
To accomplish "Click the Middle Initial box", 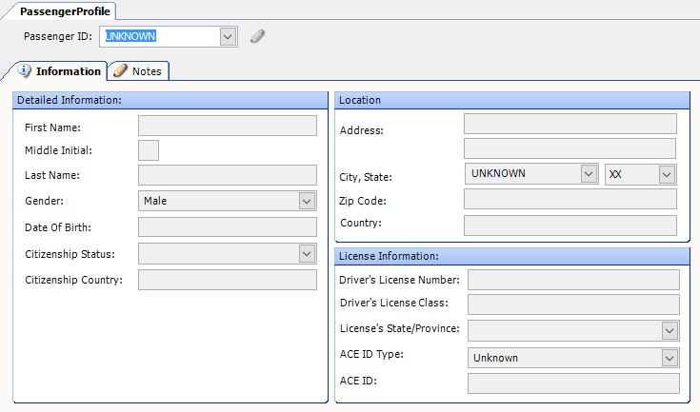I will (149, 150).
